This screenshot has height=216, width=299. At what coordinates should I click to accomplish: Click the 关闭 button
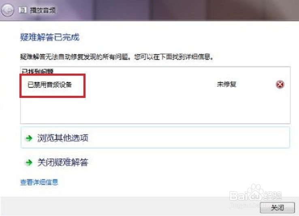278,208
